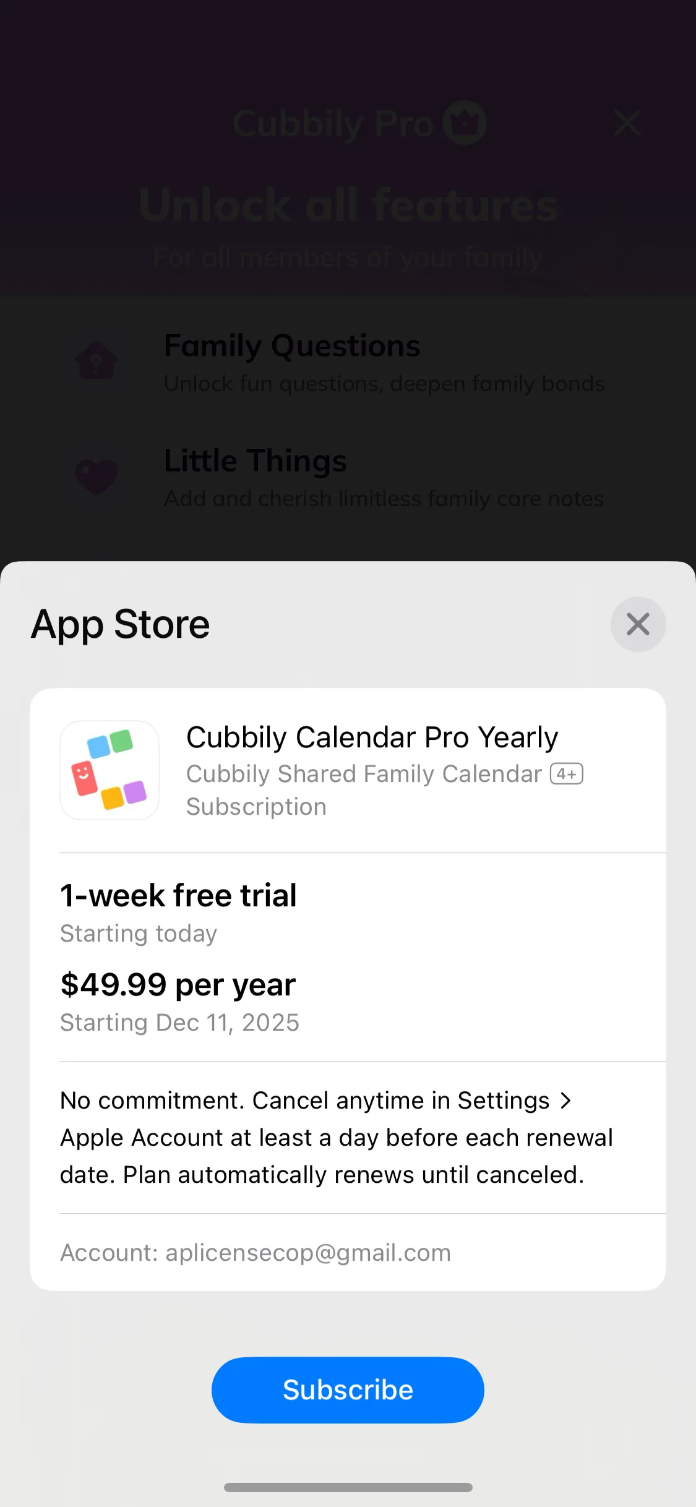Click the Cubbily app icon thumbnail
The image size is (696, 1507).
(x=110, y=770)
